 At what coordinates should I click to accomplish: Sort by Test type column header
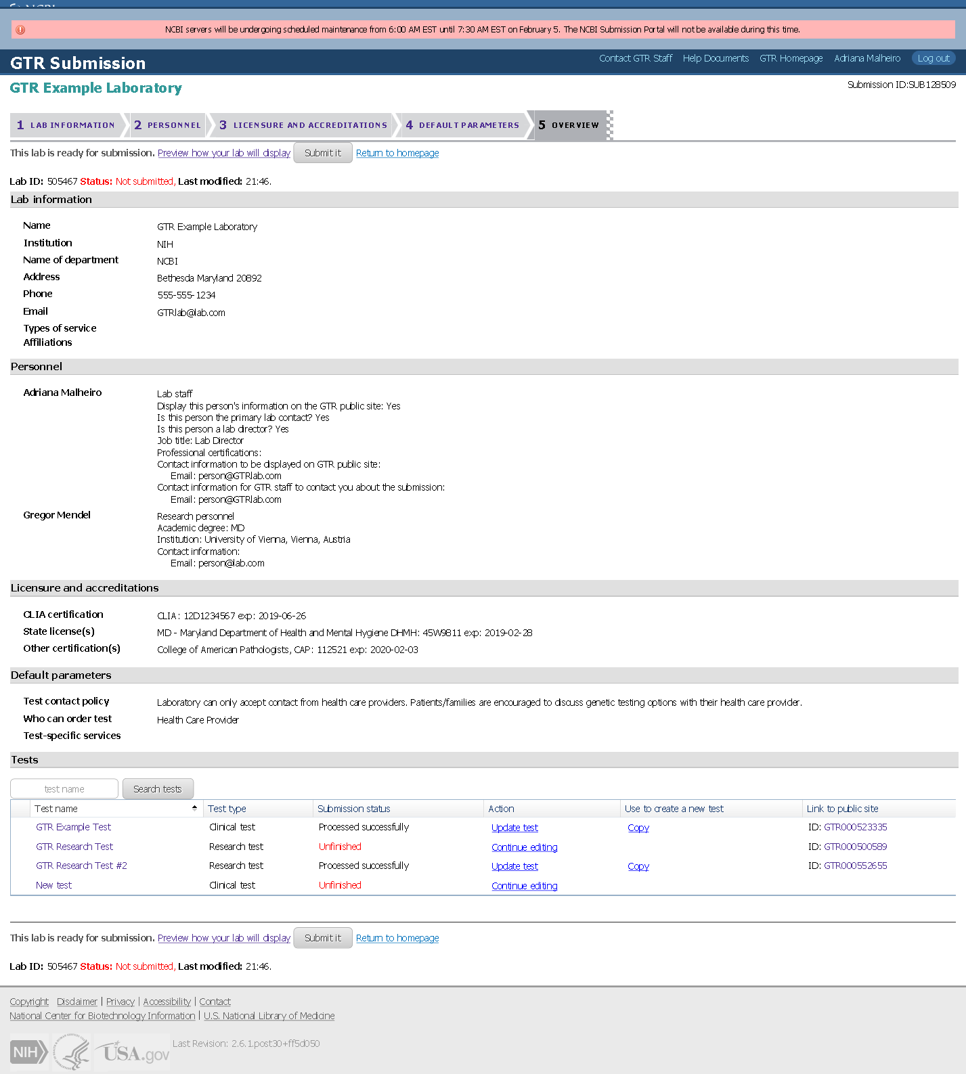227,809
